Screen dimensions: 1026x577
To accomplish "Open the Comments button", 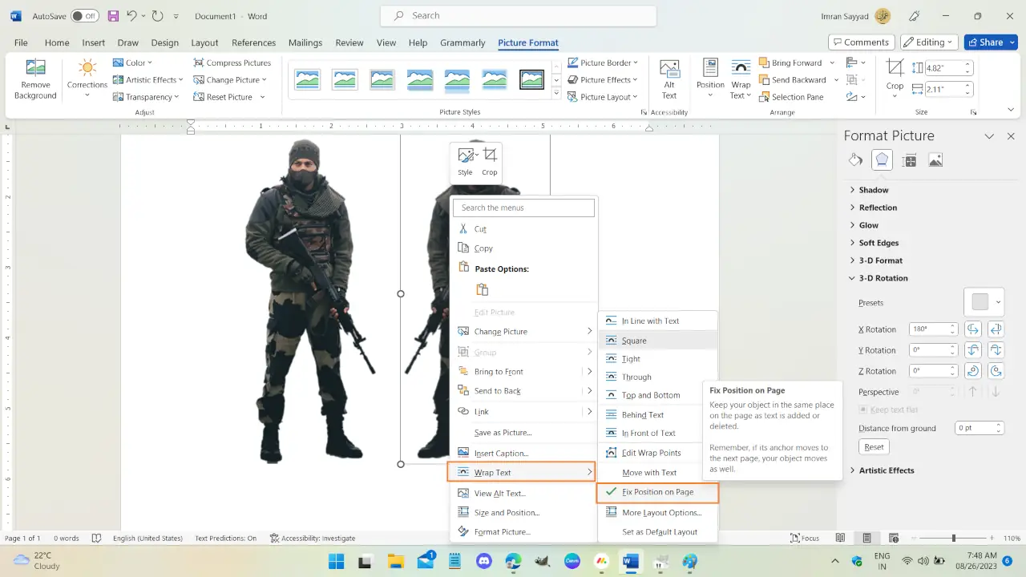I will 861,42.
